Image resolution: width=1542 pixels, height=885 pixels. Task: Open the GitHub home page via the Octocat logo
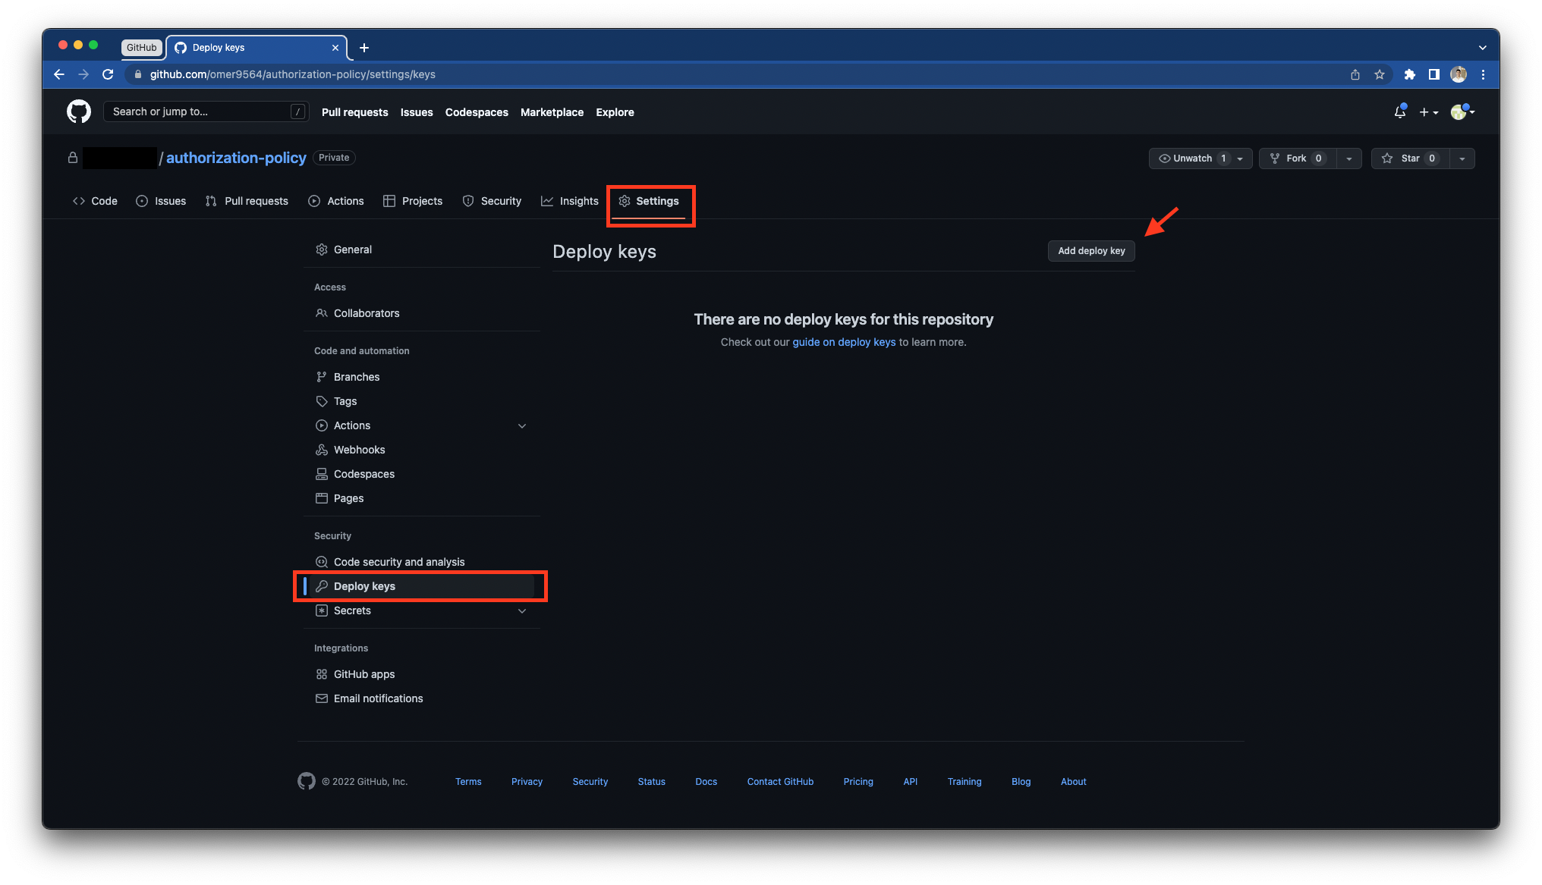coord(78,111)
